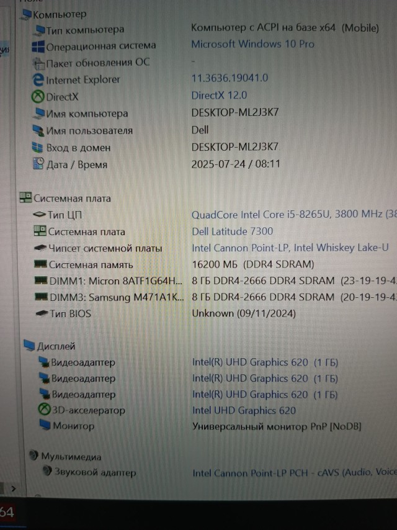Select the Unknown (09/11/2024) BIOS value

coord(244,313)
